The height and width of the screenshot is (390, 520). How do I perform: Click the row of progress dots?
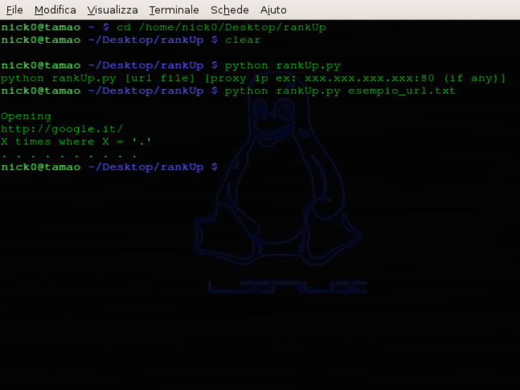69,155
